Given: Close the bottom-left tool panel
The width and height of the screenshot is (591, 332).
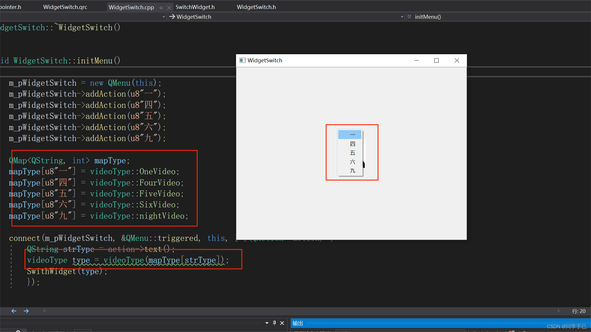Looking at the screenshot, I should 282,323.
